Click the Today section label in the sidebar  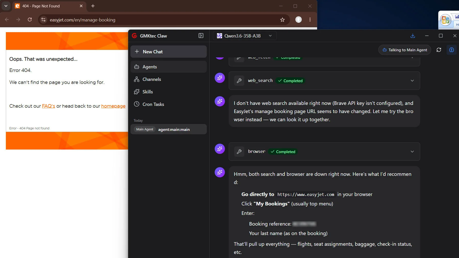pyautogui.click(x=138, y=120)
